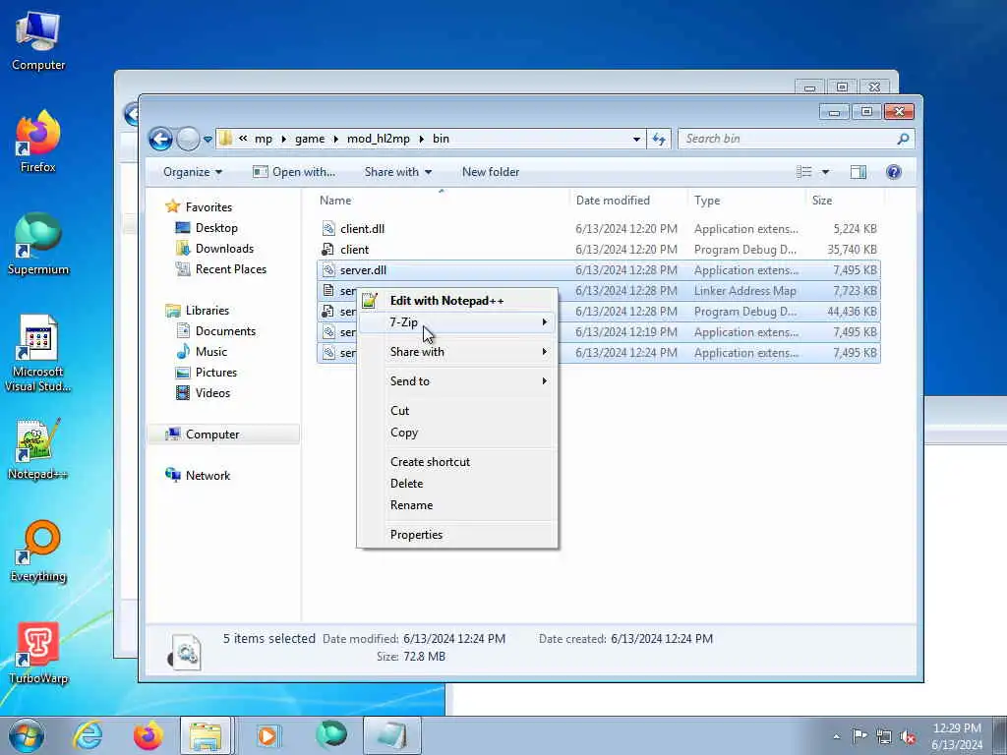This screenshot has width=1007, height=755.
Task: Show hidden tray icons arrow
Action: [836, 736]
